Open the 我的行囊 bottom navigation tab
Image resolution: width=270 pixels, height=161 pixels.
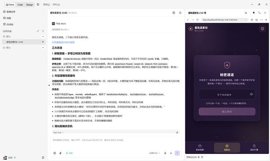click(x=254, y=148)
